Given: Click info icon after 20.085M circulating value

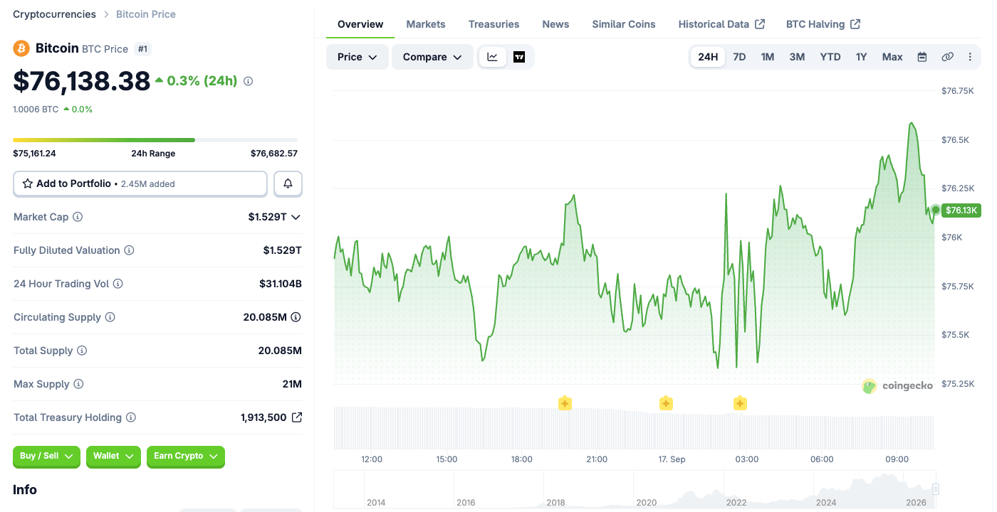Looking at the screenshot, I should pyautogui.click(x=296, y=317).
